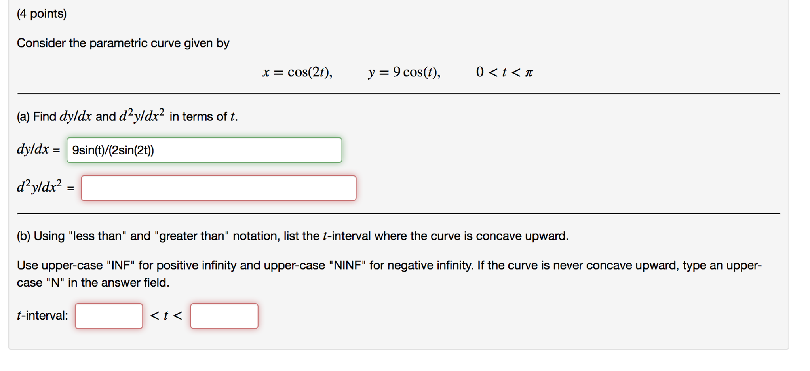Click "case N in the answer field" line
The width and height of the screenshot is (810, 371).
(x=93, y=283)
